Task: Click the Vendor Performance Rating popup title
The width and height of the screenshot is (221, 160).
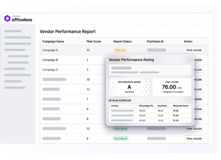Action: [131, 60]
